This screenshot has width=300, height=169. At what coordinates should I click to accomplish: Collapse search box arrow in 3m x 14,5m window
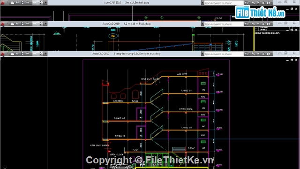pyautogui.click(x=202, y=3)
